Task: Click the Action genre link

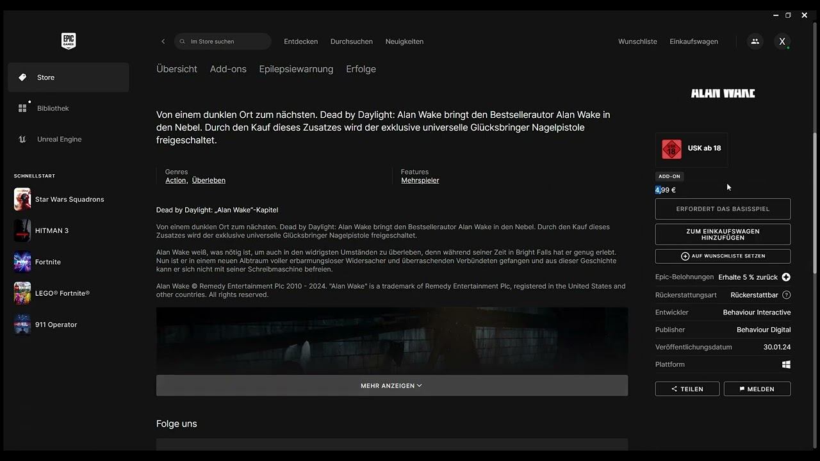Action: (176, 181)
